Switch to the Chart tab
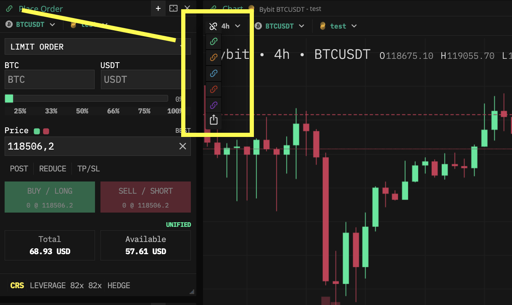512x305 pixels. pyautogui.click(x=232, y=8)
